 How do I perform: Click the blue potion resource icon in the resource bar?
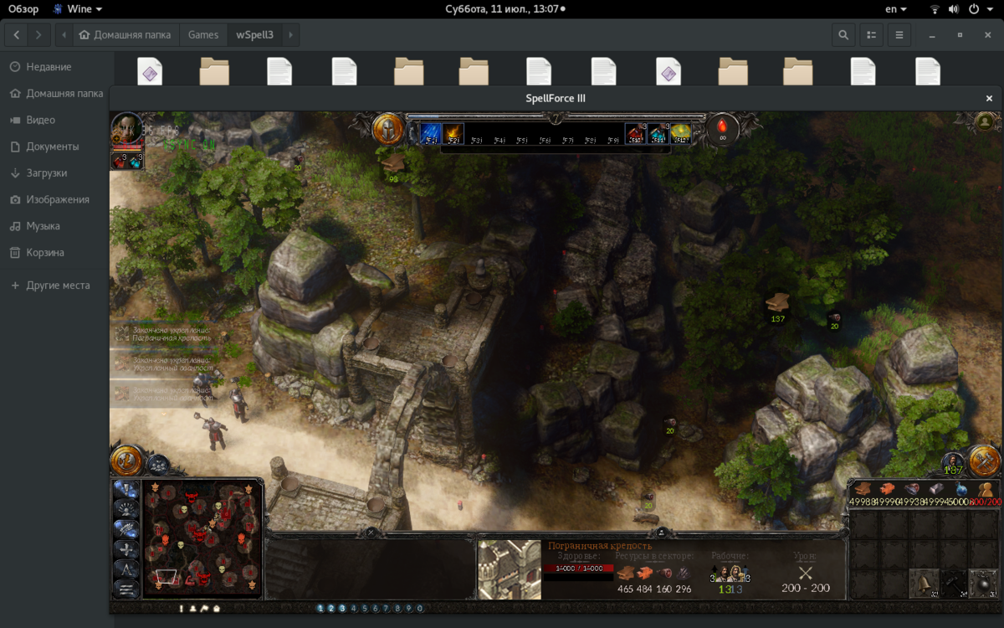click(x=961, y=489)
